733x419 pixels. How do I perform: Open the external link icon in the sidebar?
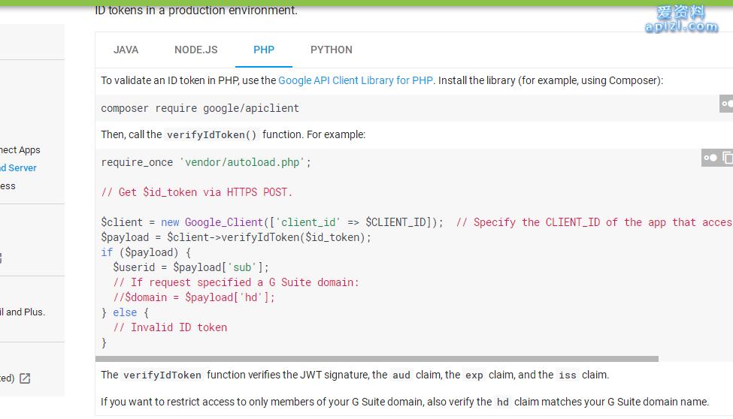pos(25,378)
